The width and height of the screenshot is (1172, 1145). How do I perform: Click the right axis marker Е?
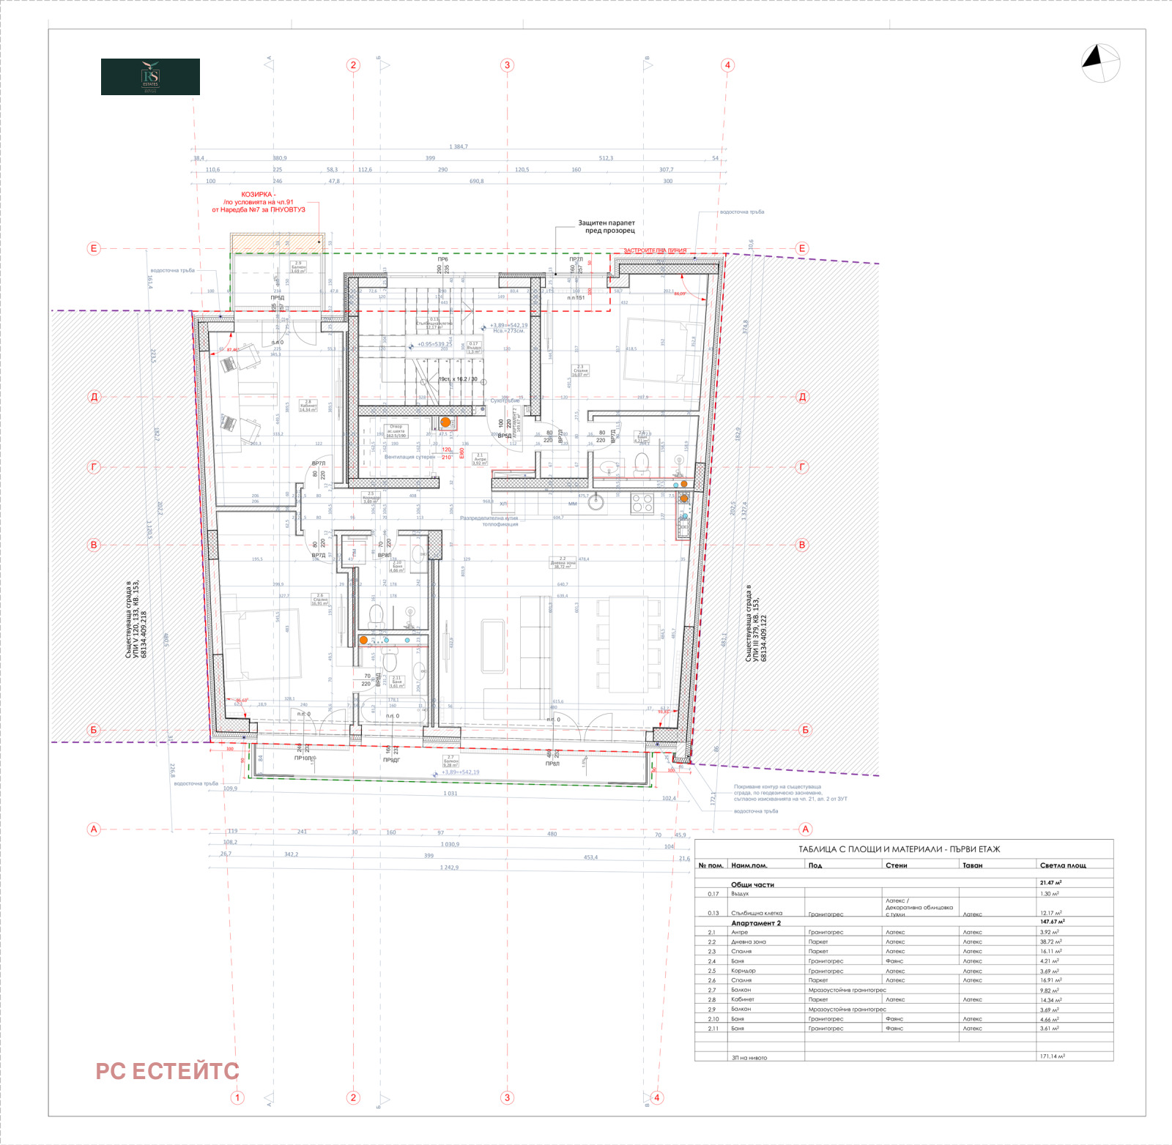click(x=802, y=249)
